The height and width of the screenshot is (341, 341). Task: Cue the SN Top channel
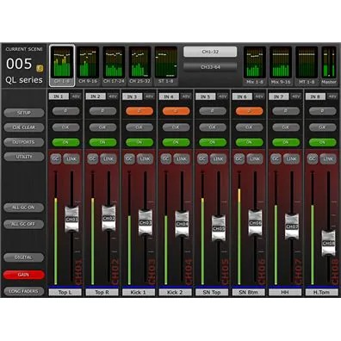click(x=213, y=127)
